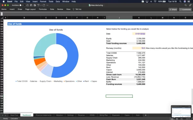The image size is (193, 120).
Task: Switch to the Financial statements sheet tab
Action: 43,115
